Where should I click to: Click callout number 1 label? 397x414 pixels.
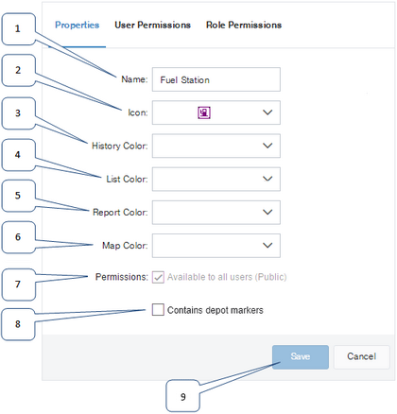tap(18, 29)
